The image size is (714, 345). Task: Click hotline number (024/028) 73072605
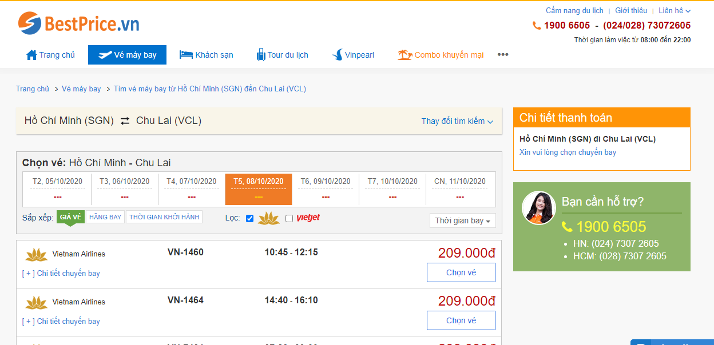click(647, 25)
